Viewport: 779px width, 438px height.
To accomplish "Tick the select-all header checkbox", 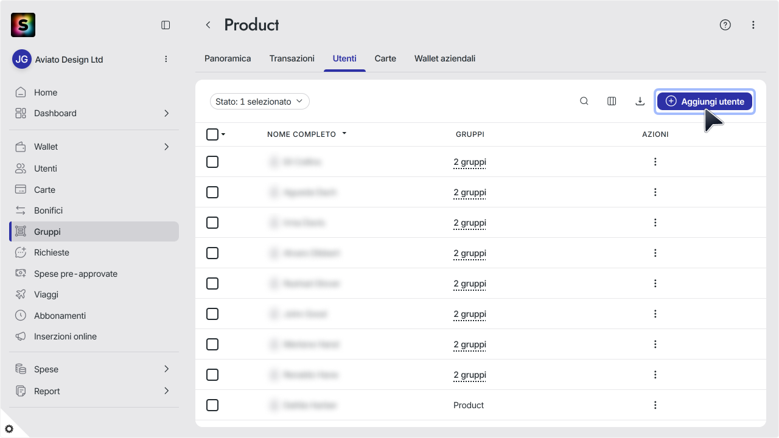I will [212, 134].
